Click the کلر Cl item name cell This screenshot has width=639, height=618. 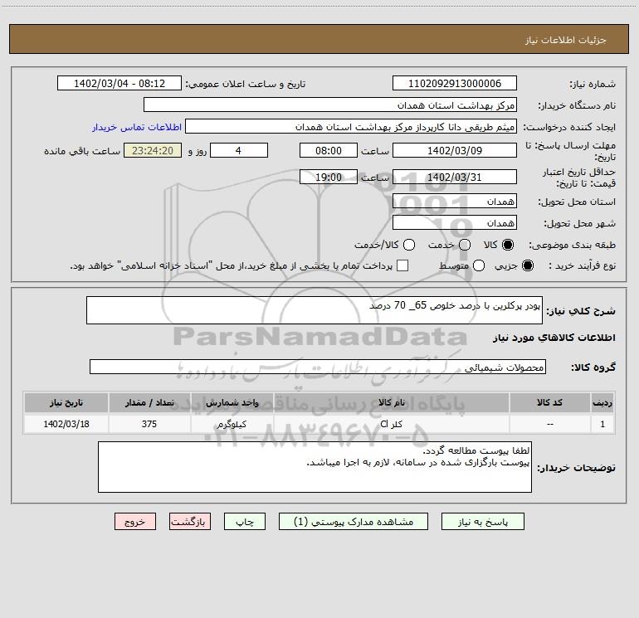tap(391, 424)
